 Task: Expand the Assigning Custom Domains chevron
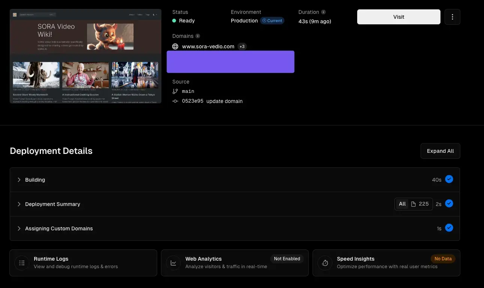click(19, 228)
